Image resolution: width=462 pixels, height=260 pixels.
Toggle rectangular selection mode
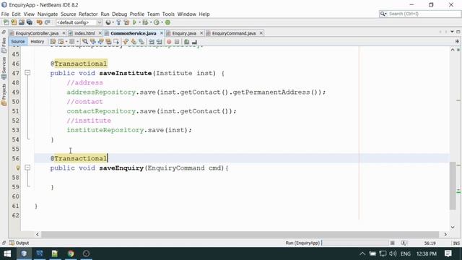(116, 42)
